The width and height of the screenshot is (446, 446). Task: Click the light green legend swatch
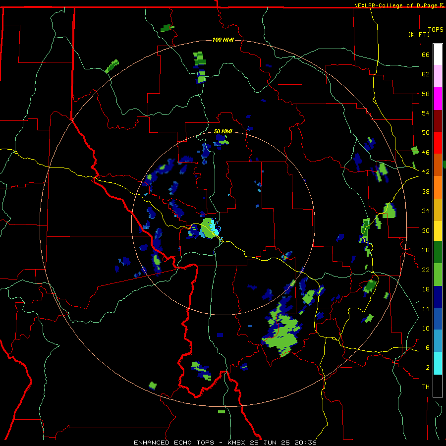[x=438, y=275]
